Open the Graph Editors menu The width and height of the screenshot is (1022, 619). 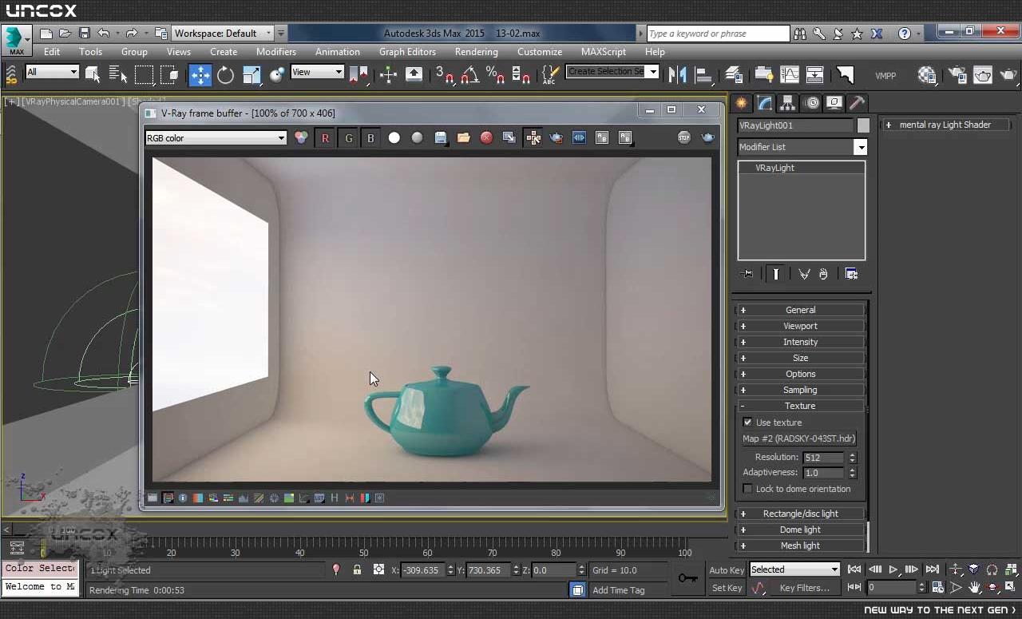click(x=407, y=52)
